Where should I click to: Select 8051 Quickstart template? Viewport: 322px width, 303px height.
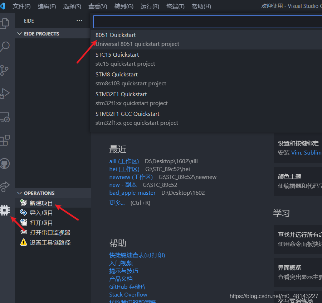206,39
